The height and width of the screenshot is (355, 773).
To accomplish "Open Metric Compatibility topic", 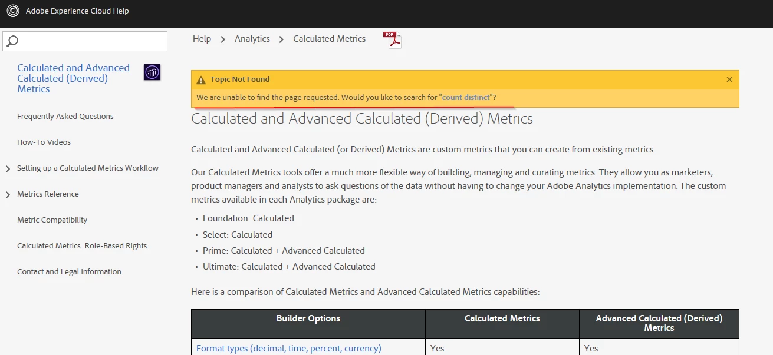I will (52, 220).
